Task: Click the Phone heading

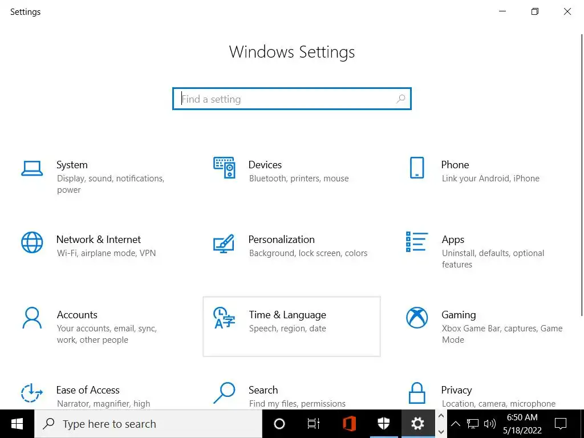Action: pos(455,165)
